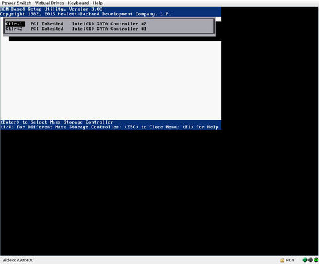Click the dark gray status LED icon
Viewport: 319px width, 264px height.
310,260
